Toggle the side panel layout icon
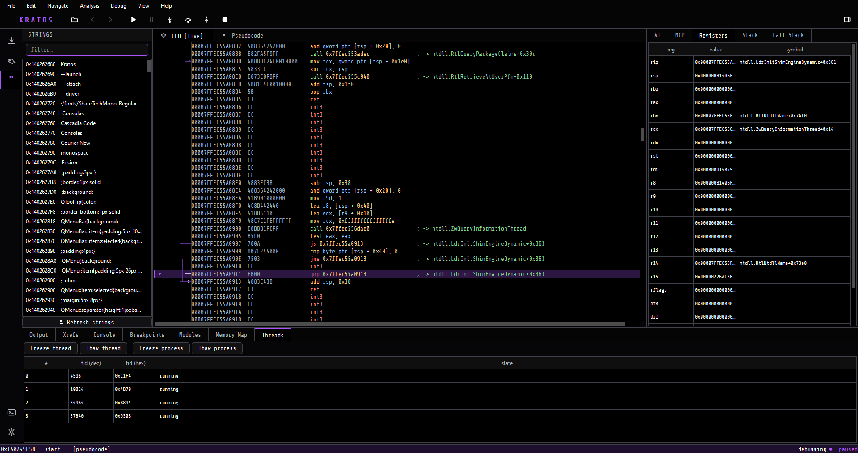 point(847,20)
